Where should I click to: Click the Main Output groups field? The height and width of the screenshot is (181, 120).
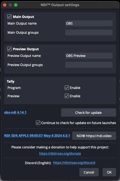point(89,32)
